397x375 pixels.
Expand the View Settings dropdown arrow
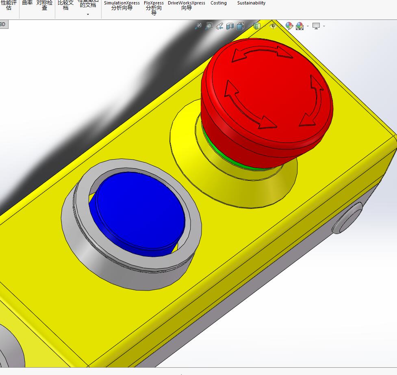(x=324, y=26)
